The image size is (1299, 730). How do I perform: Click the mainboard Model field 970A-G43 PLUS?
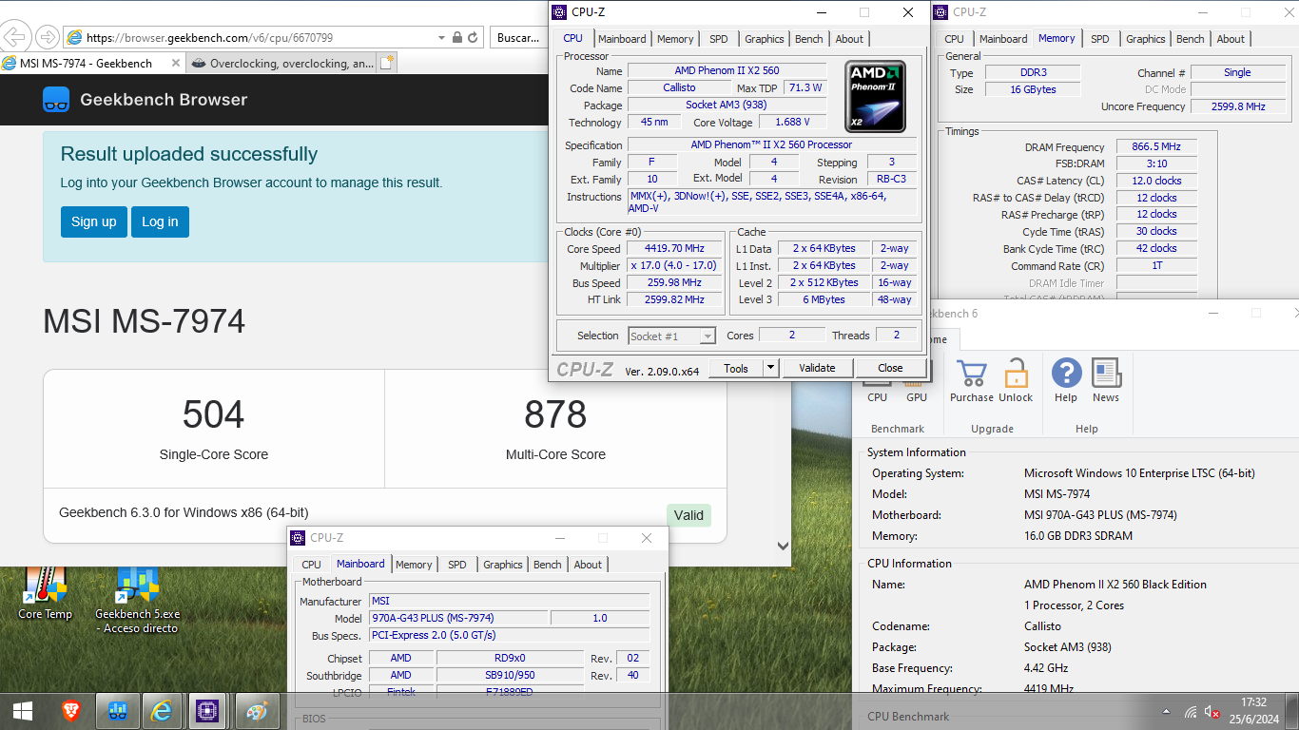tap(457, 618)
